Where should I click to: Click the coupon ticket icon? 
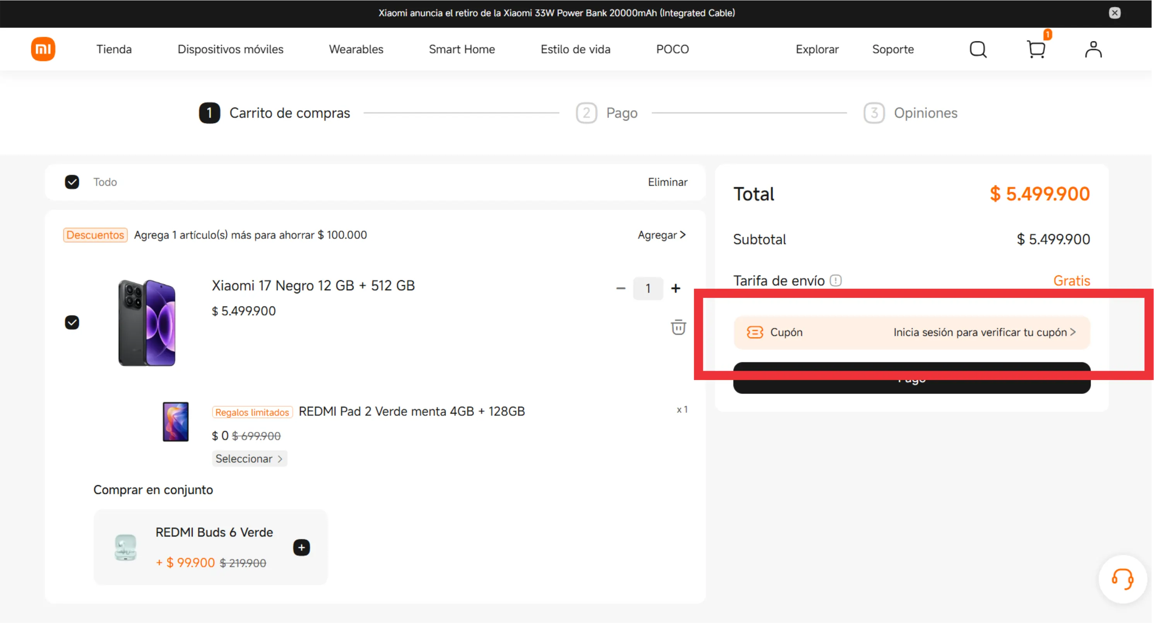(x=755, y=332)
